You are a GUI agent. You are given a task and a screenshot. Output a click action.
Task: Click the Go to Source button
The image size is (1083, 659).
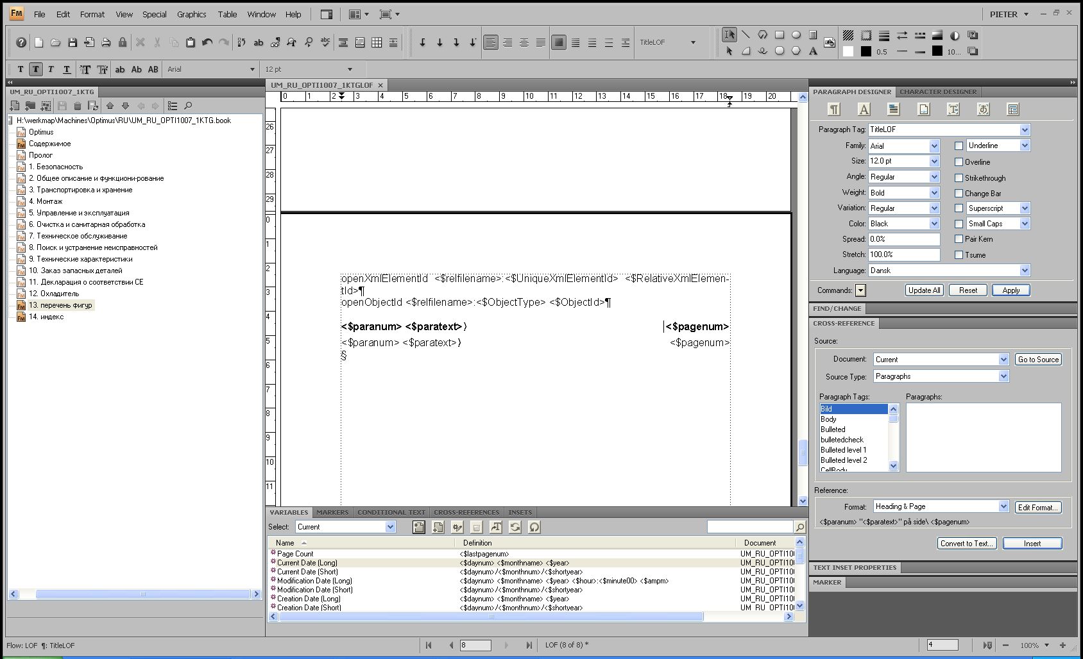pyautogui.click(x=1038, y=360)
